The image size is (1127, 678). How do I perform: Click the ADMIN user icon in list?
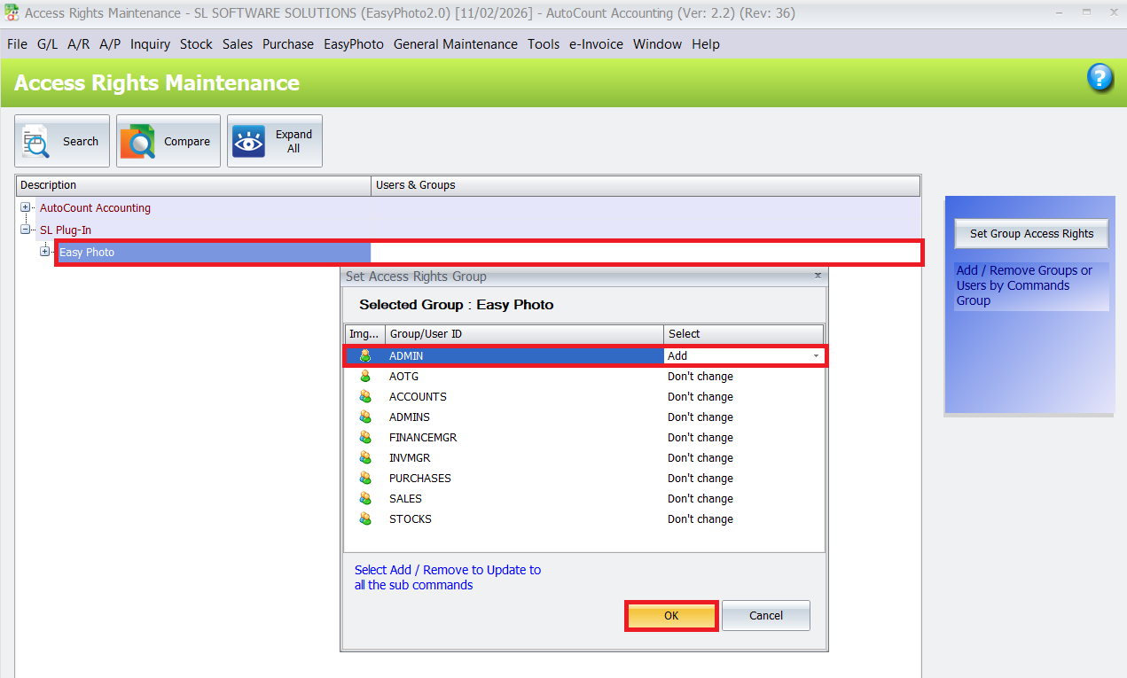[x=365, y=355]
